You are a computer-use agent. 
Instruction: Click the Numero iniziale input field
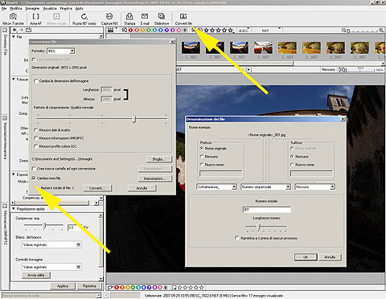pyautogui.click(x=266, y=210)
